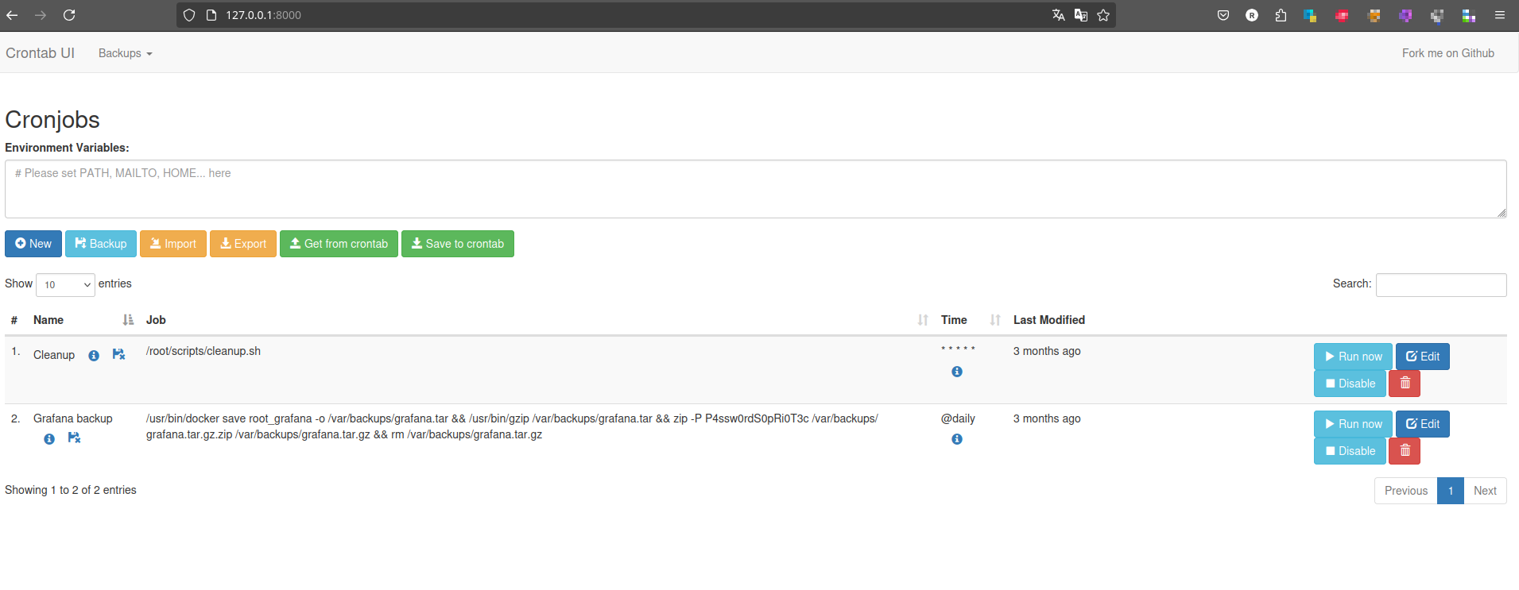
Task: Click info icon under Grafana backup name
Action: (x=49, y=439)
